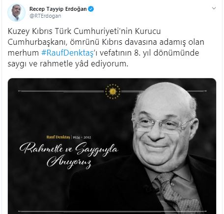Viewport: 224px width, 214px height.
Task: Click the cursive 'Anıyoruz' word
Action: pyautogui.click(x=69, y=162)
